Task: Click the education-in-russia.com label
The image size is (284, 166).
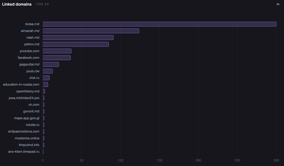Action: pyautogui.click(x=21, y=85)
